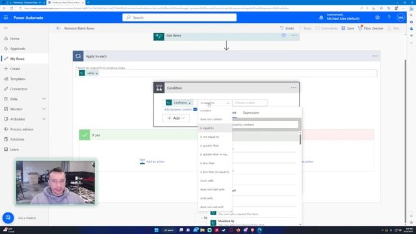Viewport: 416px width, 234px height.
Task: Expand Data section chevron
Action: click(x=44, y=99)
